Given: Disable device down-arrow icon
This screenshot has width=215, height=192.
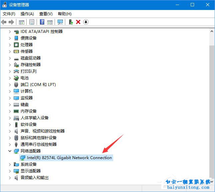Looking at the screenshot, I should click(86, 22).
